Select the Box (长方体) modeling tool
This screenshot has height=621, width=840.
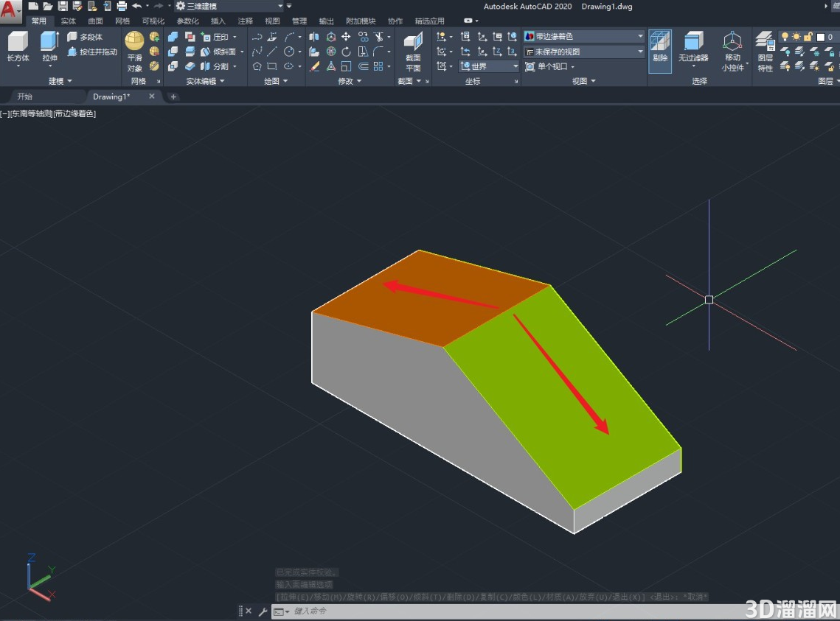click(18, 47)
